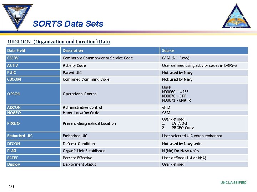Select the 'ORGLOCN (Organization and Location) Data' heading

pyautogui.click(x=59, y=42)
